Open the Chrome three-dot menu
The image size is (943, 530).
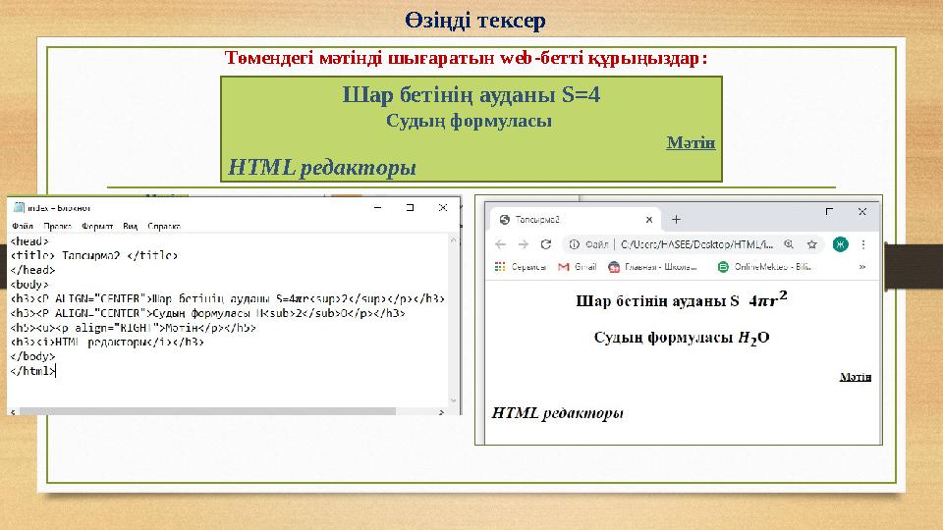[863, 244]
